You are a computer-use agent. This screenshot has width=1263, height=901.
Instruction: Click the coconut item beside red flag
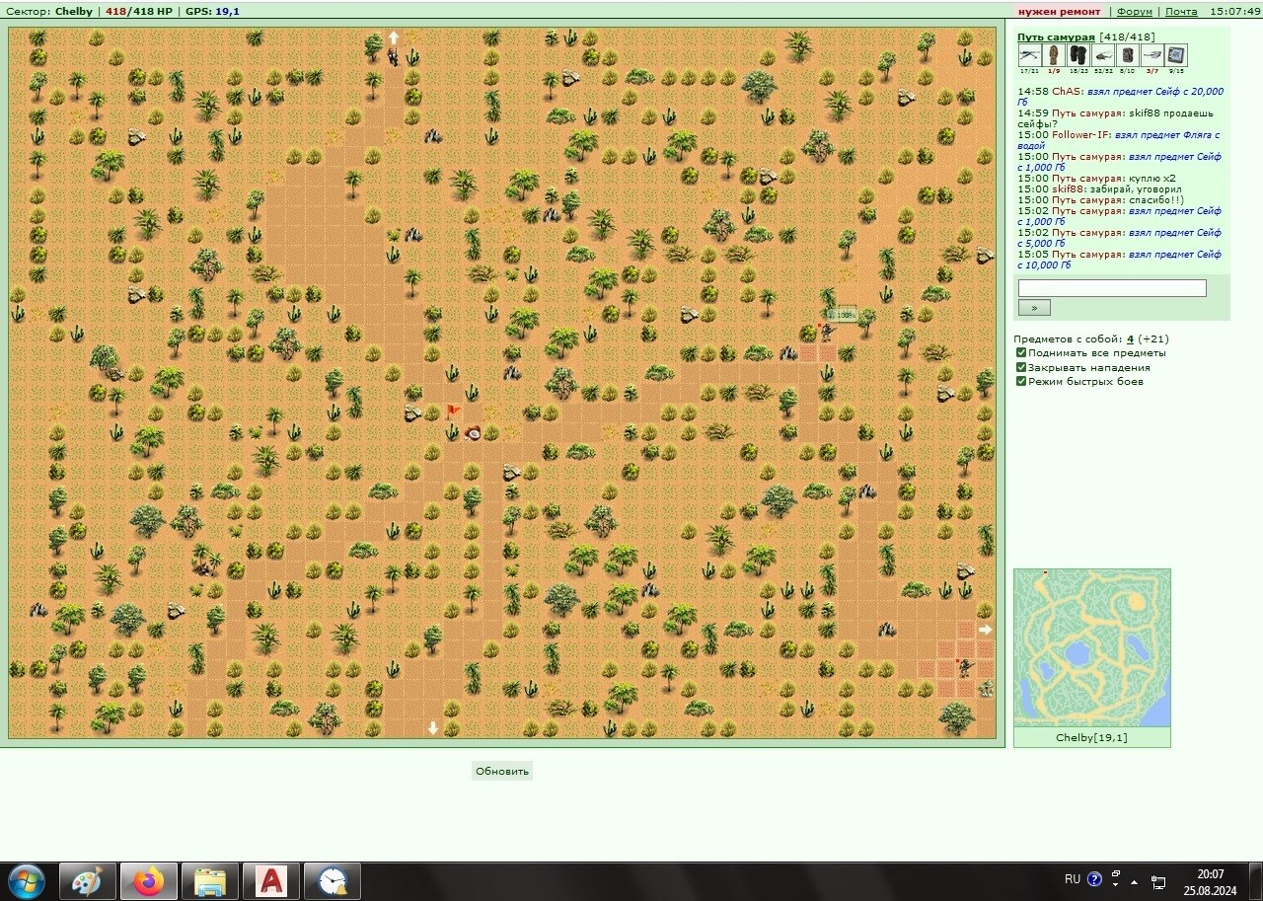click(473, 432)
